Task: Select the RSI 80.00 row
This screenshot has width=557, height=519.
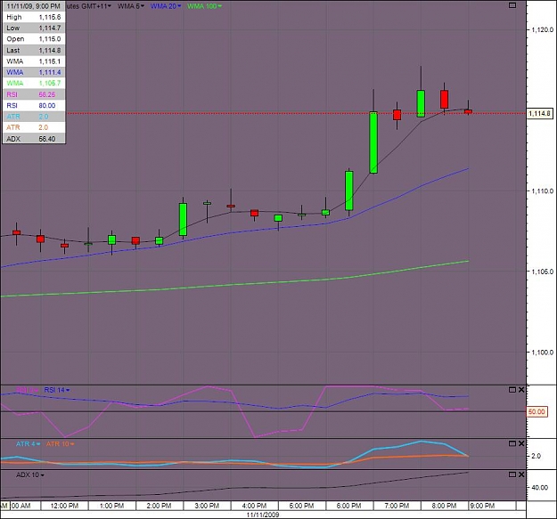Action: [x=34, y=106]
